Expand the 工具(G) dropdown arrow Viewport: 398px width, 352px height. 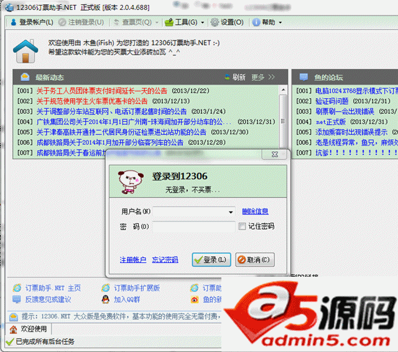click(x=203, y=22)
